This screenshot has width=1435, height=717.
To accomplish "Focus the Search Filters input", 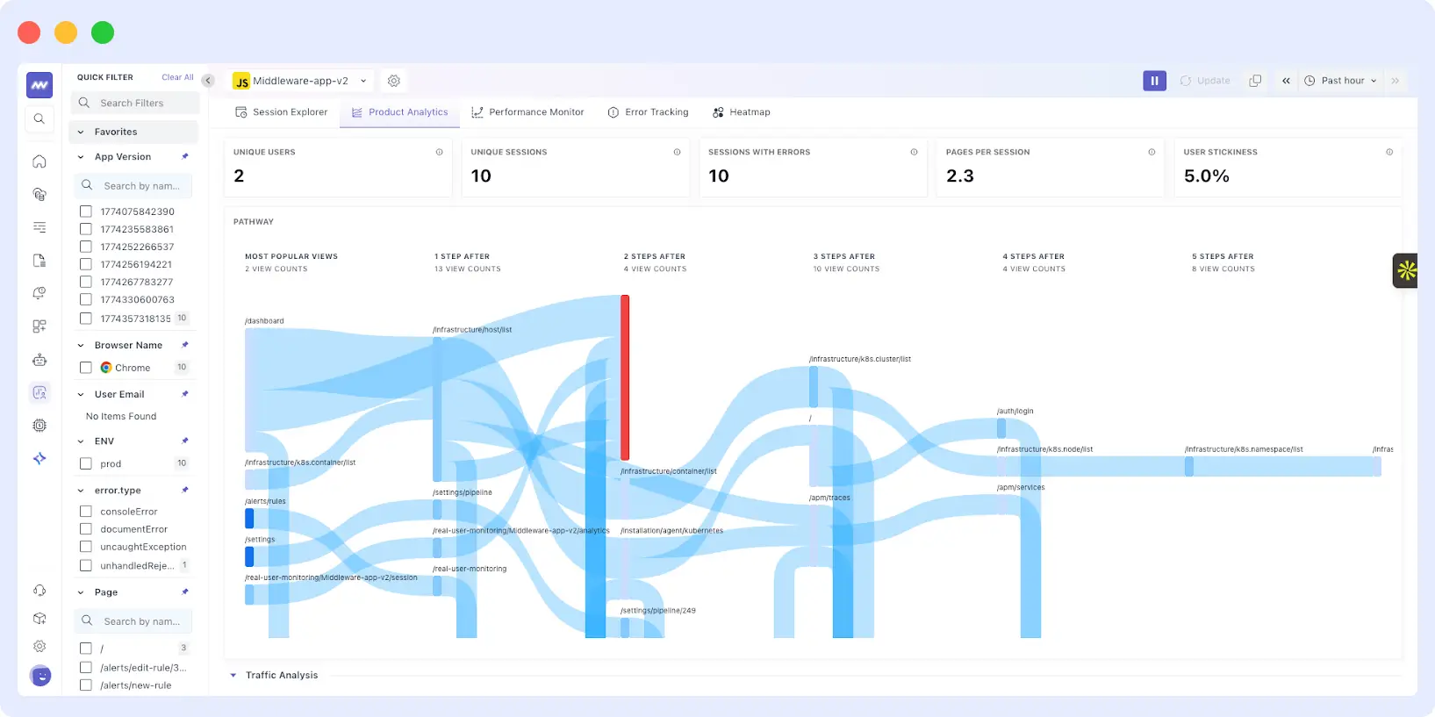I will [135, 104].
